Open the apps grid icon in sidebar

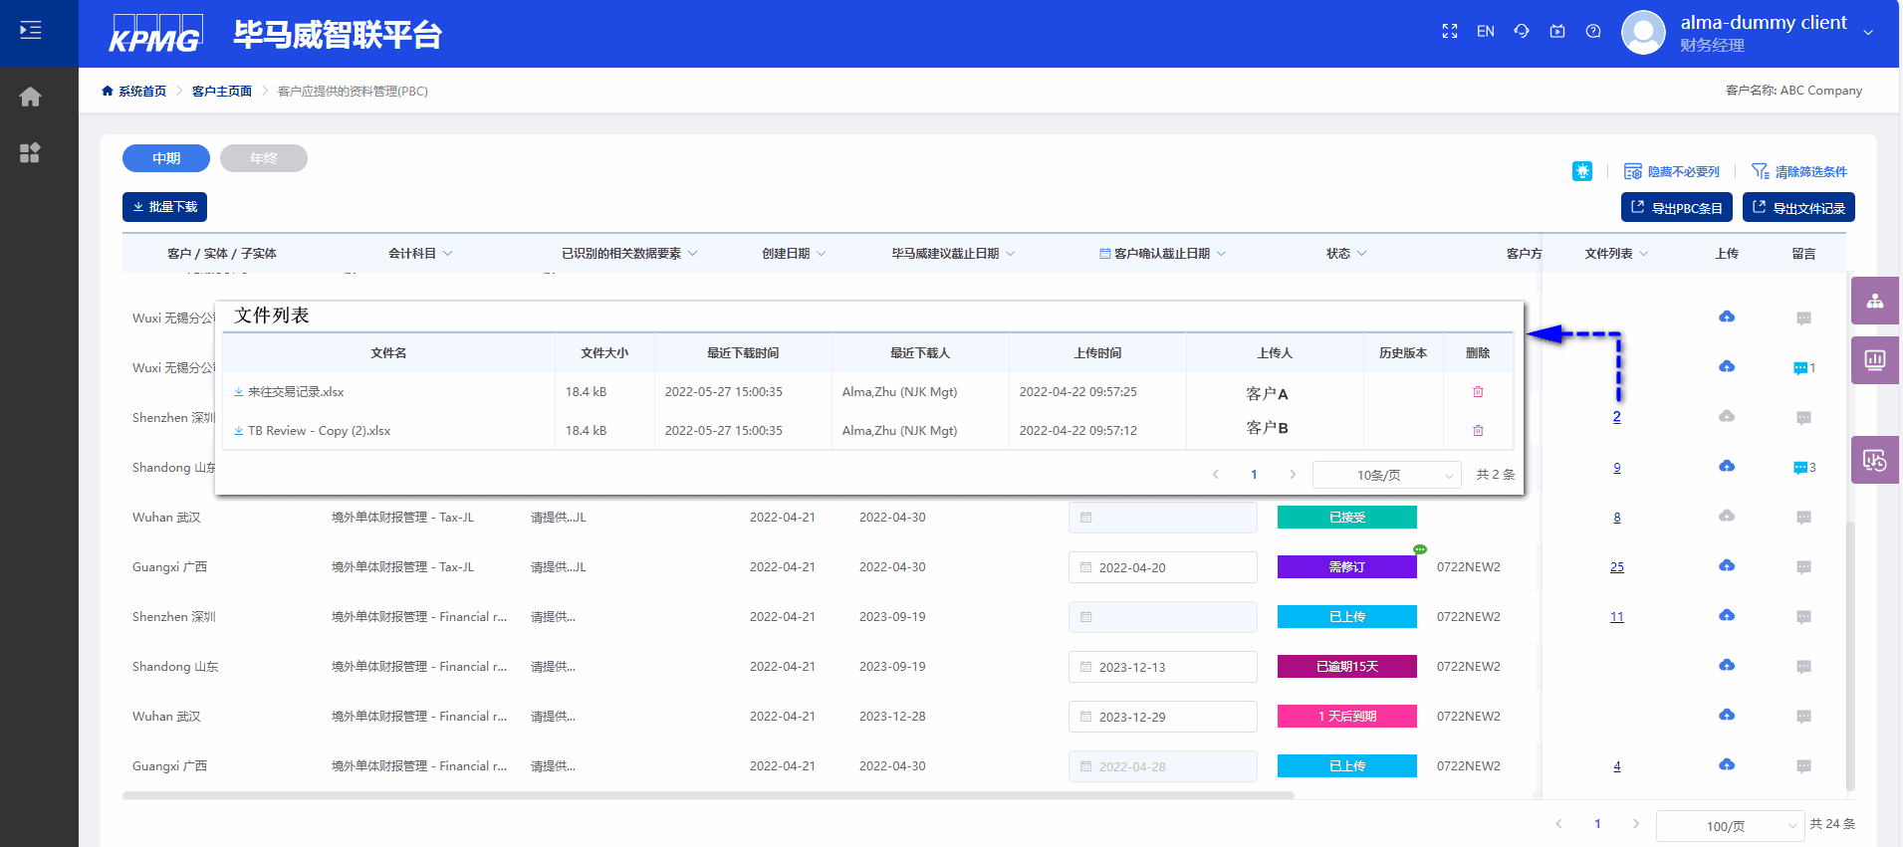[x=30, y=152]
